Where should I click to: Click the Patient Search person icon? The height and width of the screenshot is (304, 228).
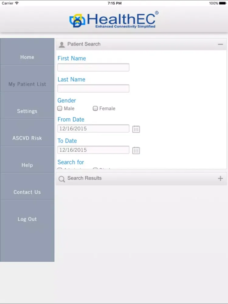(62, 45)
